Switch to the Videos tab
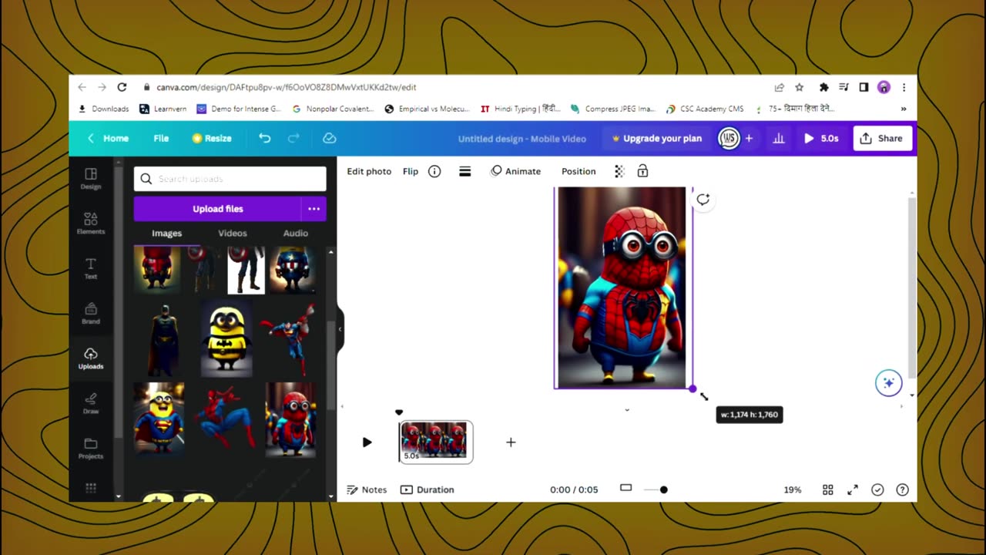The image size is (986, 555). point(233,233)
